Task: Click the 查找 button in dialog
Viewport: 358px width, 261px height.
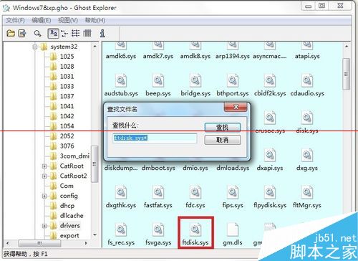Action: coord(223,128)
